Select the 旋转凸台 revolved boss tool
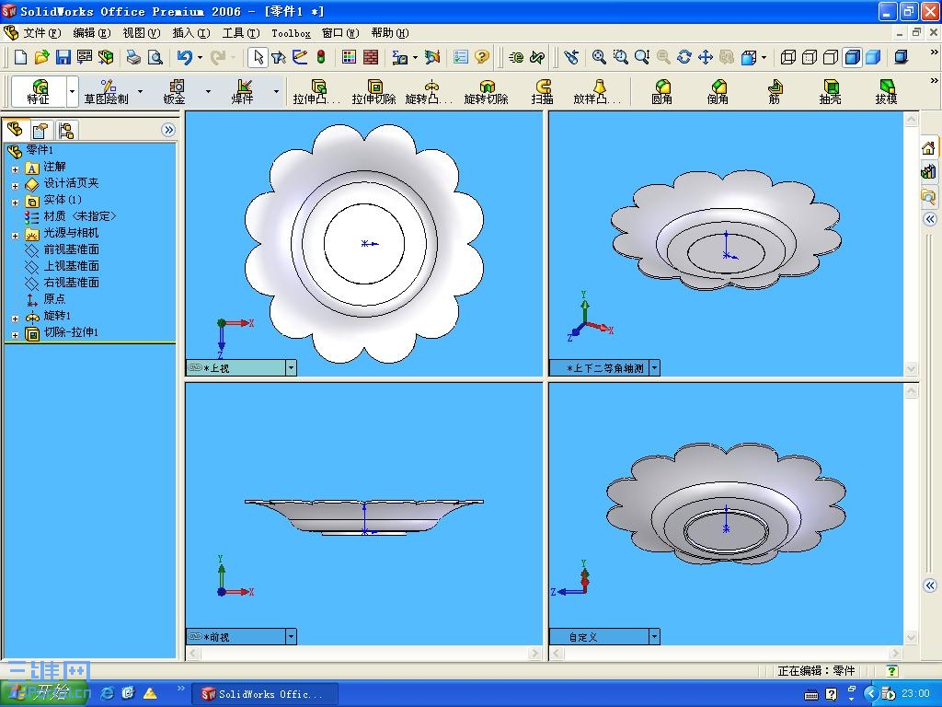This screenshot has width=942, height=707. click(x=429, y=91)
